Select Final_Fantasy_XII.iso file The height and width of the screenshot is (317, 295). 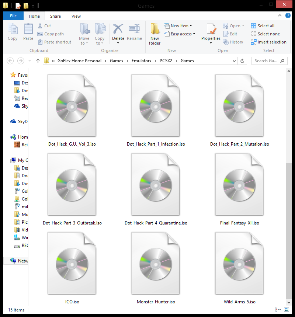[x=240, y=189]
